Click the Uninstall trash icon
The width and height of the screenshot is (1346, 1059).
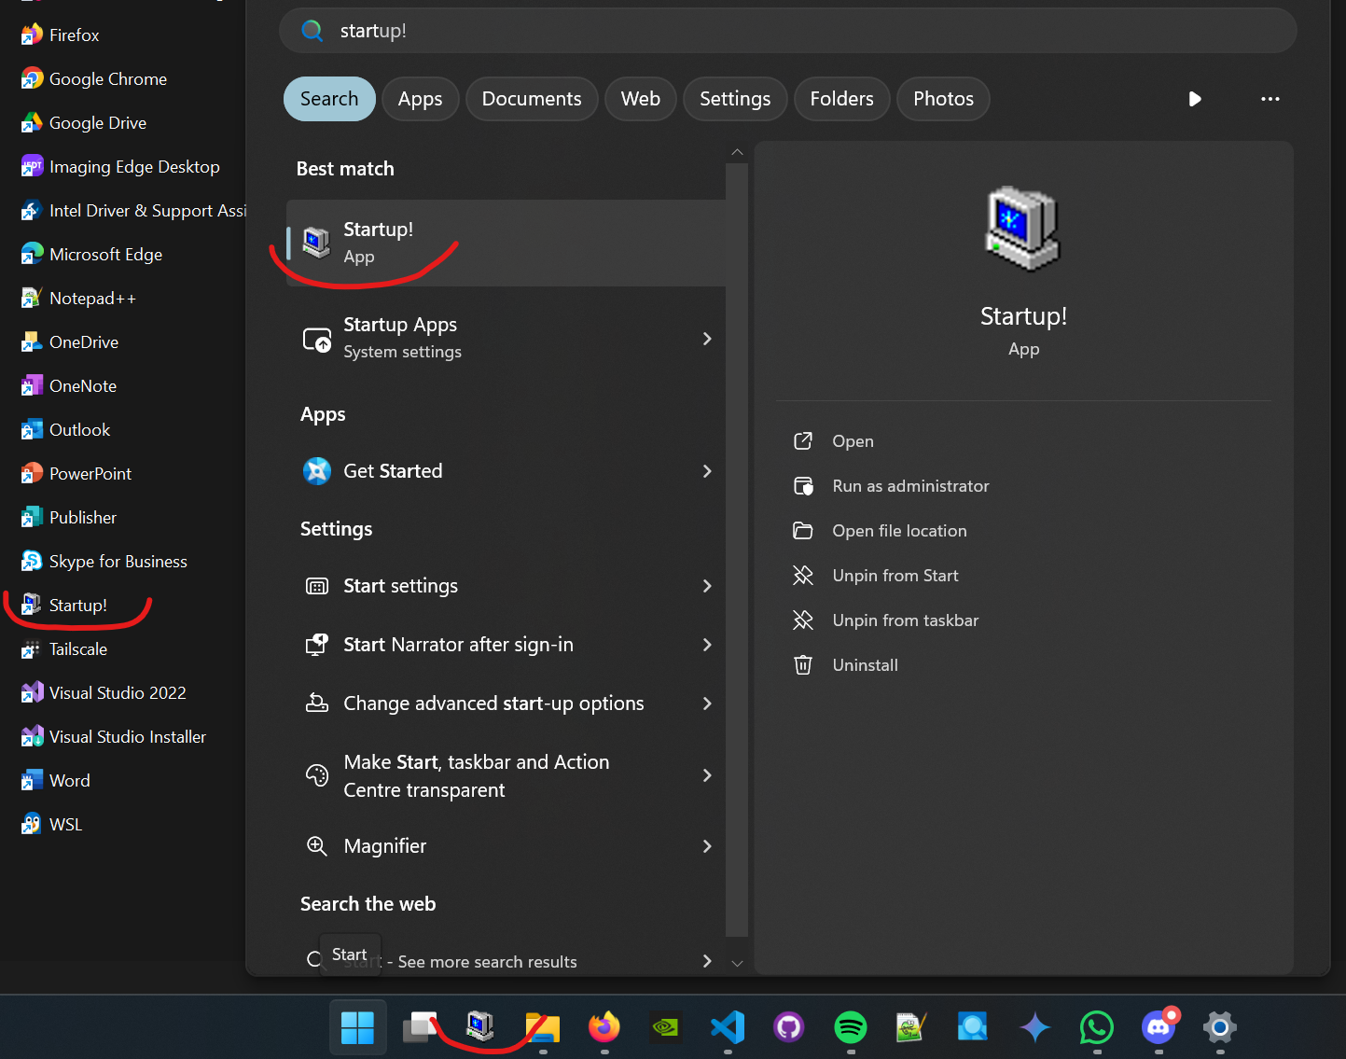coord(802,665)
